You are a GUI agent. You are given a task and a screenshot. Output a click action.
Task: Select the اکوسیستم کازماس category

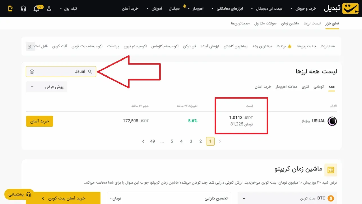click(165, 46)
